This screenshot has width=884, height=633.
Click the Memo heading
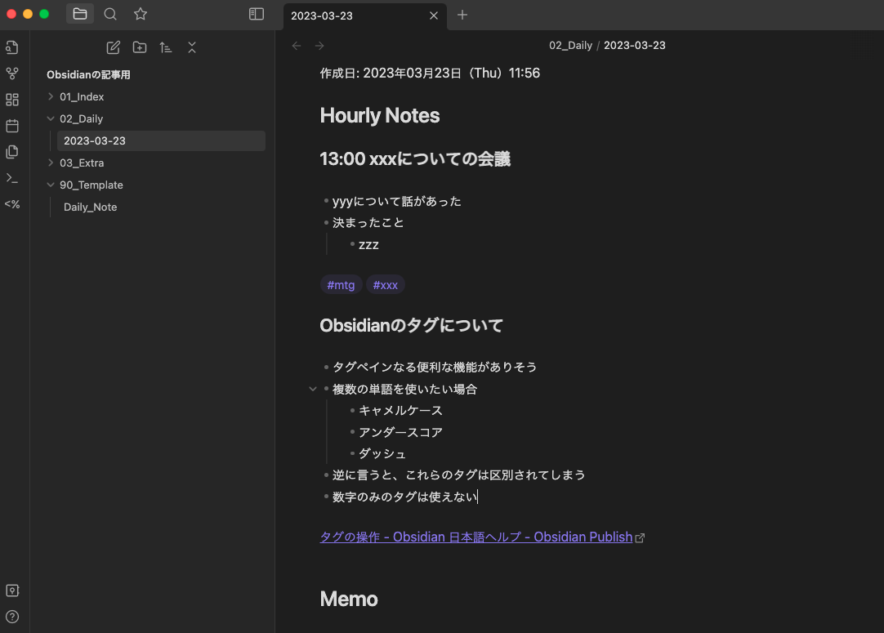coord(349,600)
